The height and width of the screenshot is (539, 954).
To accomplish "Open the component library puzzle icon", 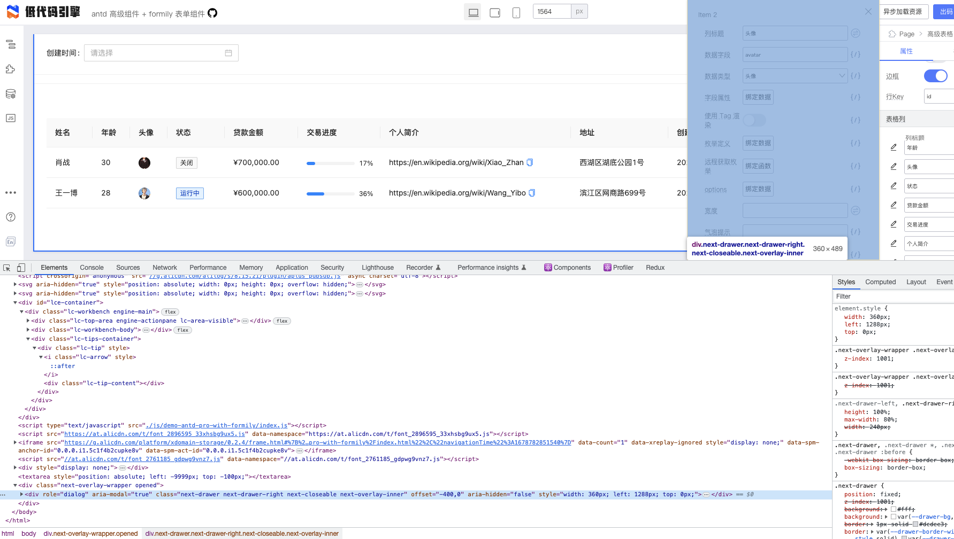I will [11, 69].
